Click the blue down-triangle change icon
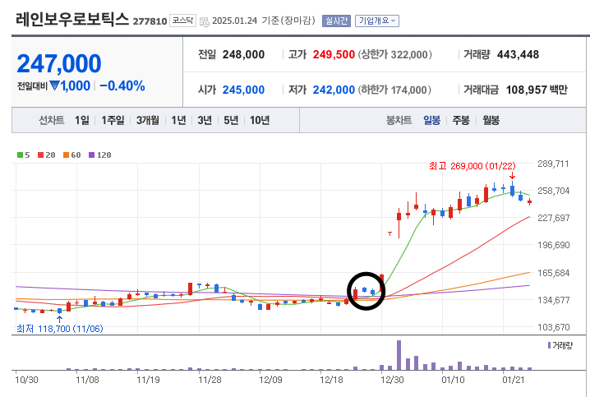This screenshot has width=590, height=397. coord(54,85)
